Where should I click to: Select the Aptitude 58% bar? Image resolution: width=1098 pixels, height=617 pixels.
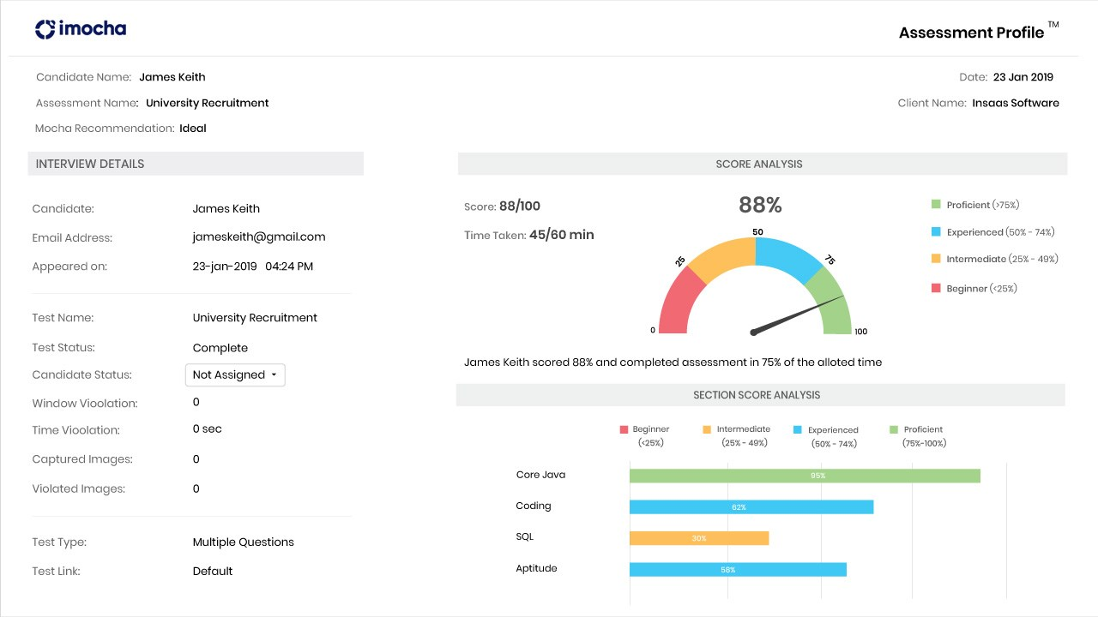tap(738, 570)
